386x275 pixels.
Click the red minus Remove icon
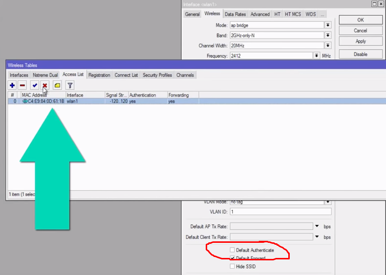[x=22, y=85]
